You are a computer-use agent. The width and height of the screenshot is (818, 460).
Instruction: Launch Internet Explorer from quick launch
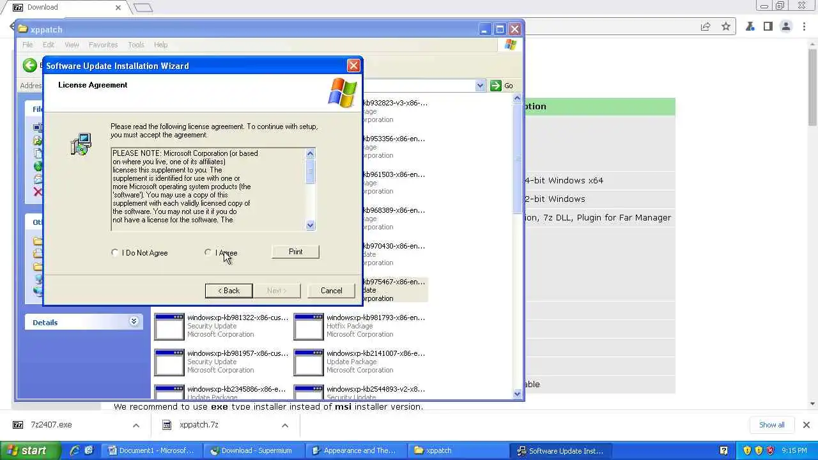(x=75, y=450)
